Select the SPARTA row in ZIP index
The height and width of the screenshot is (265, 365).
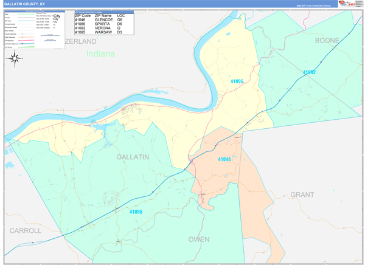[103, 24]
